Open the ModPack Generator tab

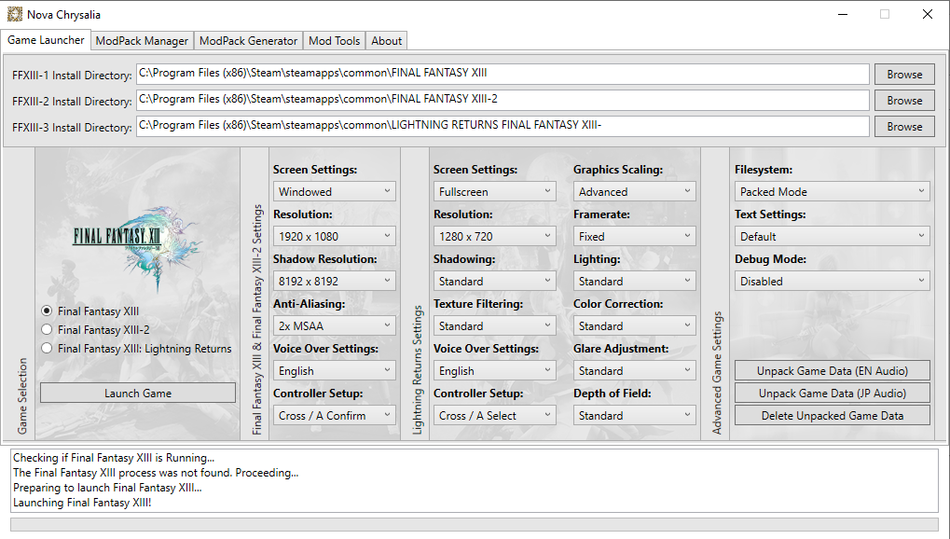[x=248, y=41]
